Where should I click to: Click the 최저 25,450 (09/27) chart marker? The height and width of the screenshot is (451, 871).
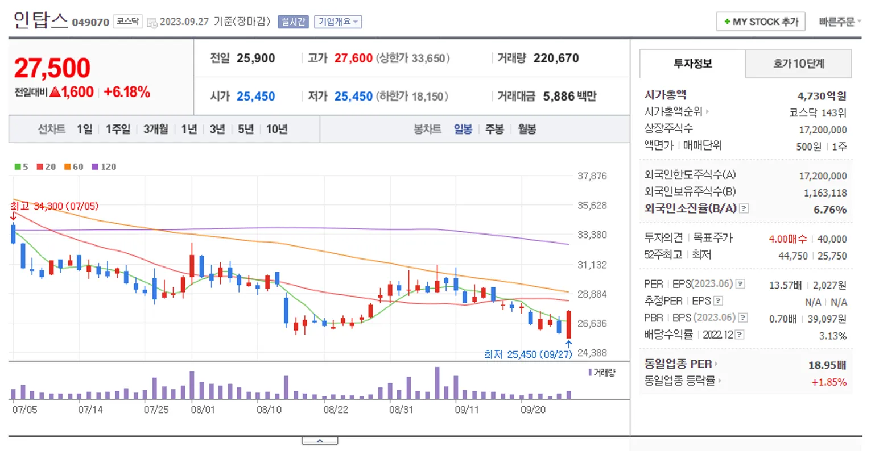(x=528, y=354)
